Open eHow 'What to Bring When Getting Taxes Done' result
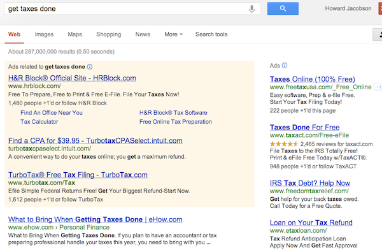382x250 pixels. 95,219
